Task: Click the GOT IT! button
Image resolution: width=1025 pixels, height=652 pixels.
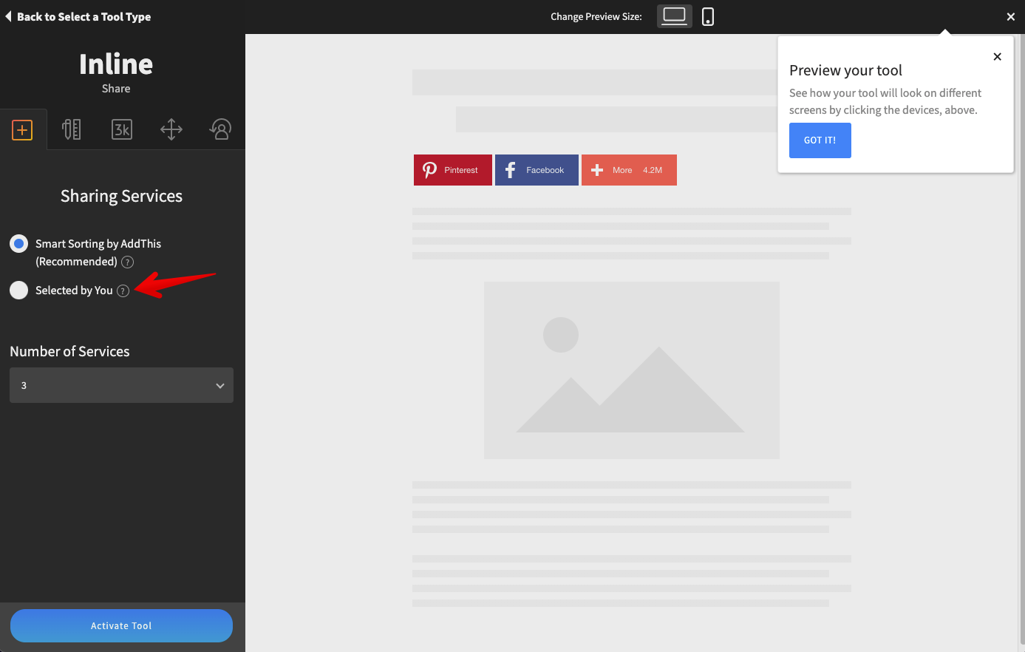Action: pyautogui.click(x=820, y=140)
